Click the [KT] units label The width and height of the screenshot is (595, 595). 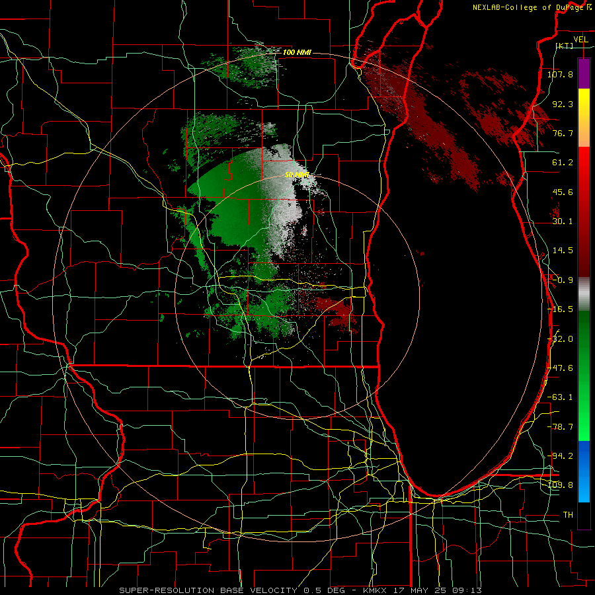(x=565, y=46)
